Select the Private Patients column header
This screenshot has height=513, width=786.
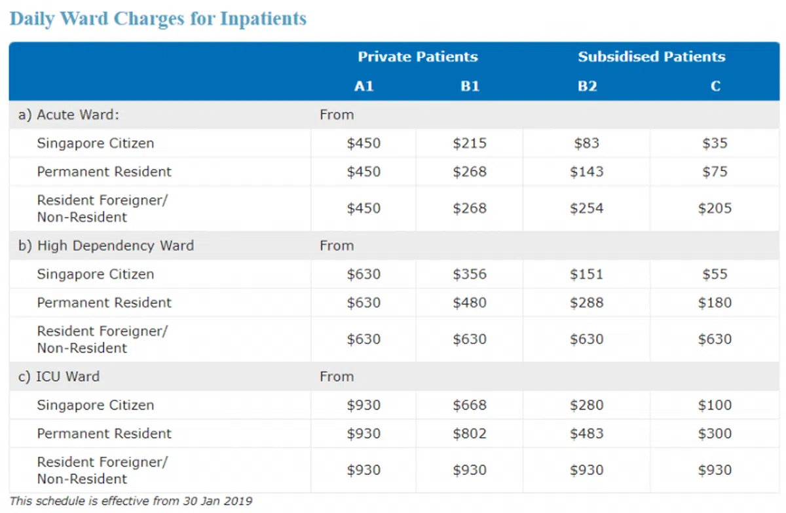coord(417,57)
